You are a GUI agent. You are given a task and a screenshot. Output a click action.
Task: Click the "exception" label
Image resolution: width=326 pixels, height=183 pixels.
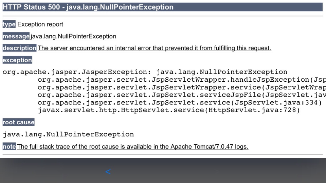click(x=17, y=60)
